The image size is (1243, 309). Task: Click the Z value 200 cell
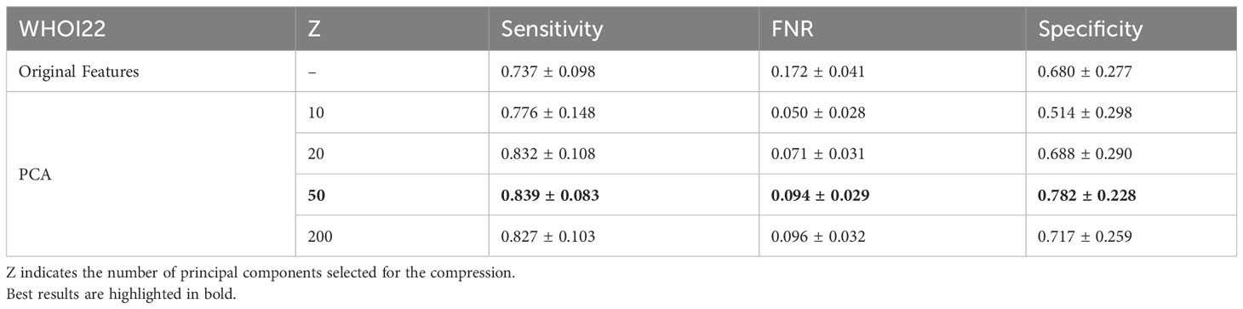click(318, 236)
